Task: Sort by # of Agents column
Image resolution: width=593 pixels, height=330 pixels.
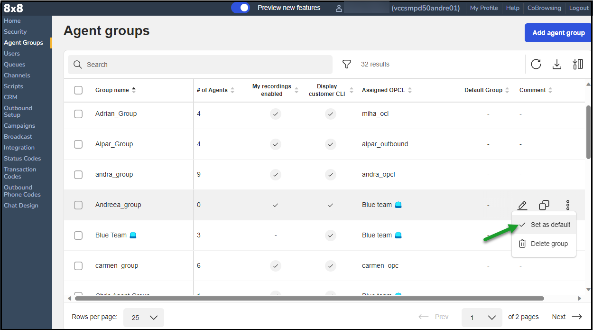Action: [216, 90]
